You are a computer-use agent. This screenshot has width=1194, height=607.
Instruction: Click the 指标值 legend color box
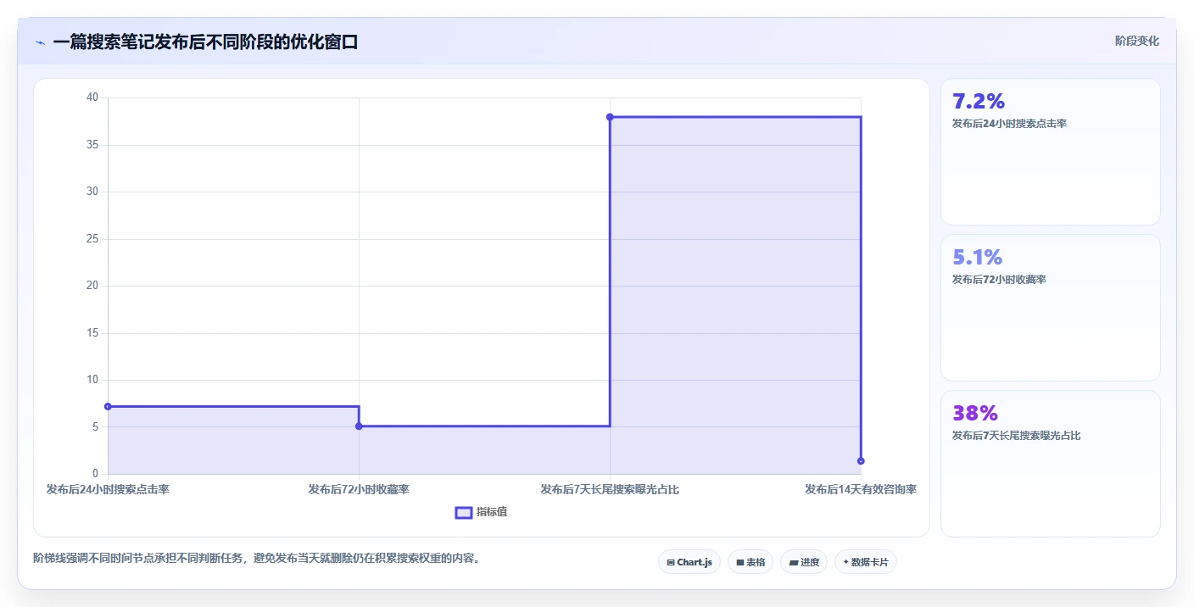464,512
